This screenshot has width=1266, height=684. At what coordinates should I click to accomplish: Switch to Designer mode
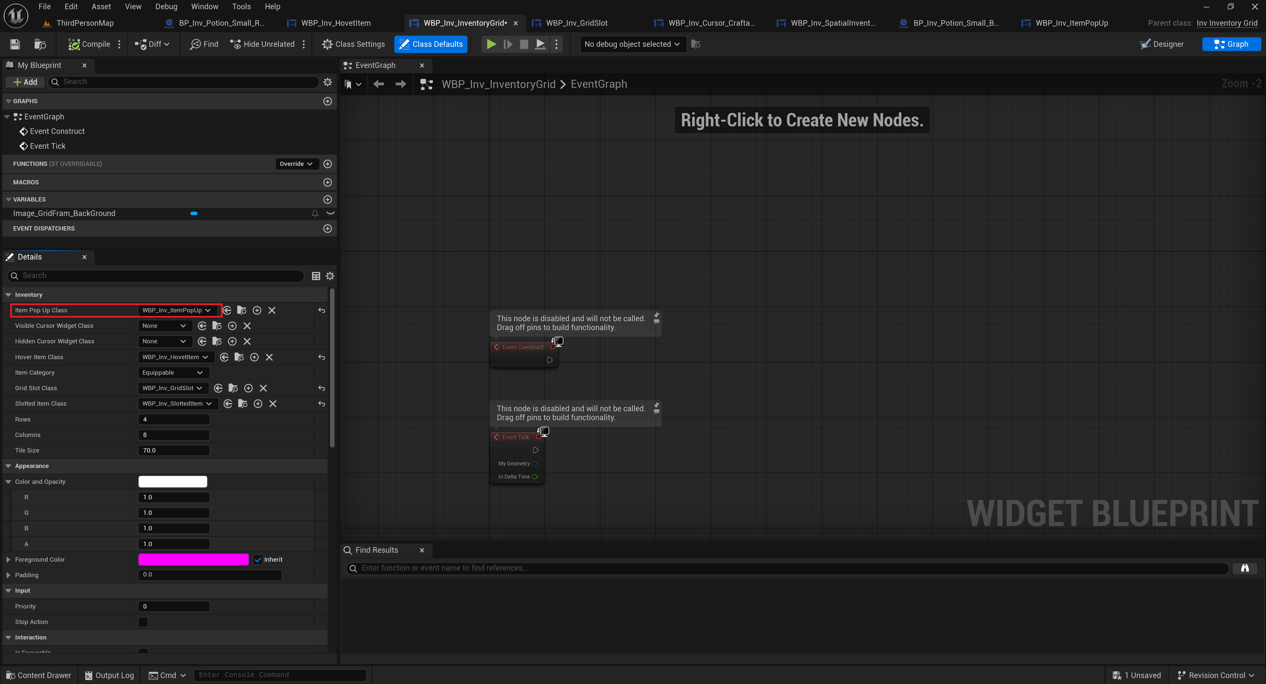[x=1162, y=44]
